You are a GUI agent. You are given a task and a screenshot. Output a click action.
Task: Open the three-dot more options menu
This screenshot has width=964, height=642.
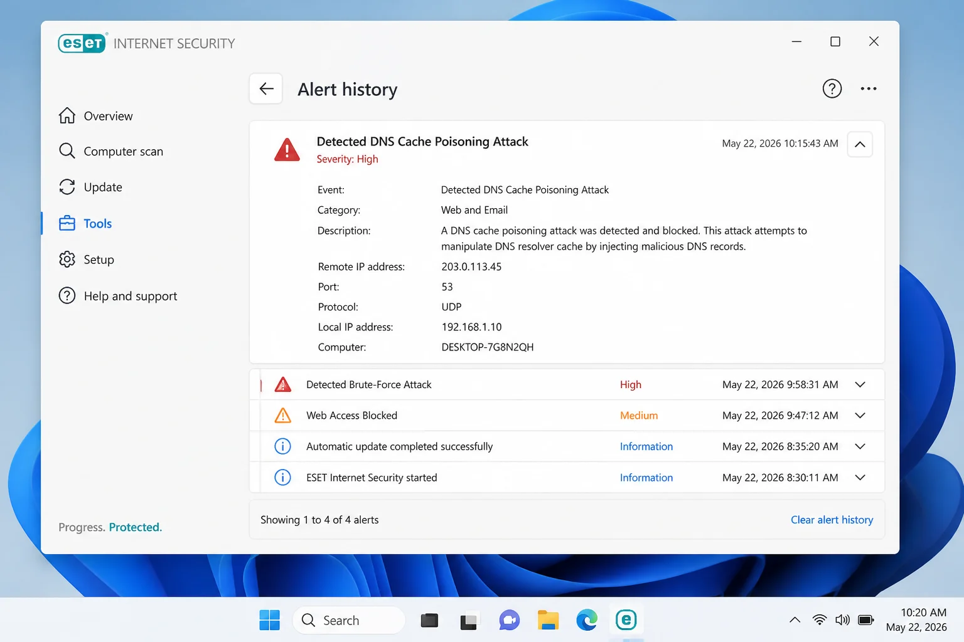tap(869, 89)
